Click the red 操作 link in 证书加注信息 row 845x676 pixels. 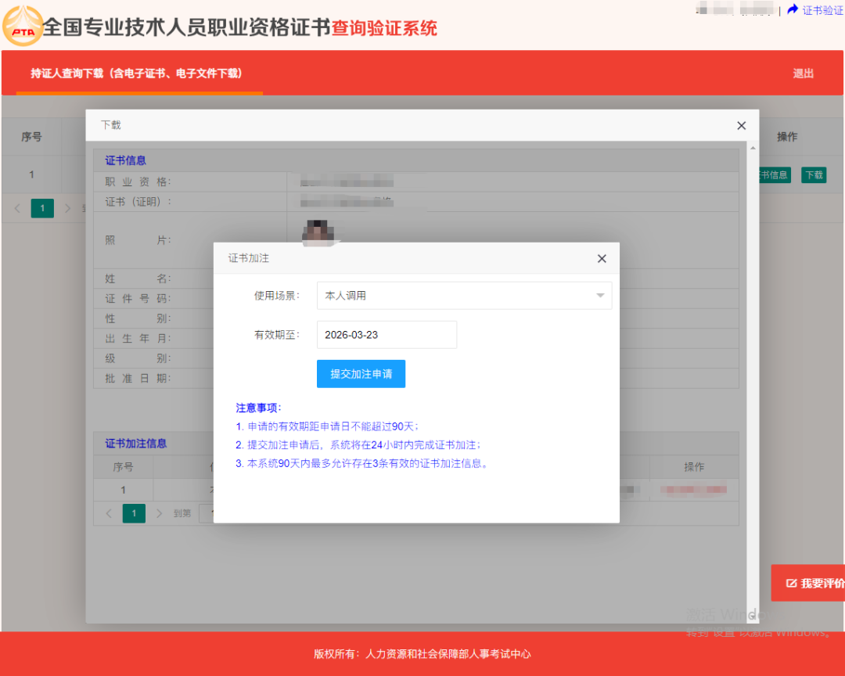click(693, 490)
